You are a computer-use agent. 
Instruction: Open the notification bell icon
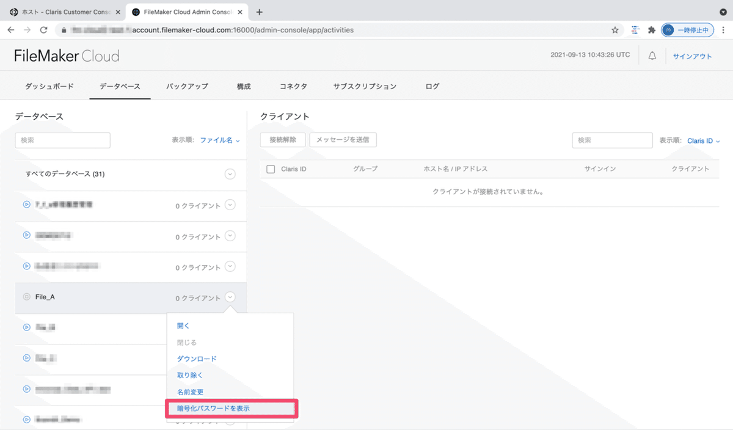click(x=652, y=55)
